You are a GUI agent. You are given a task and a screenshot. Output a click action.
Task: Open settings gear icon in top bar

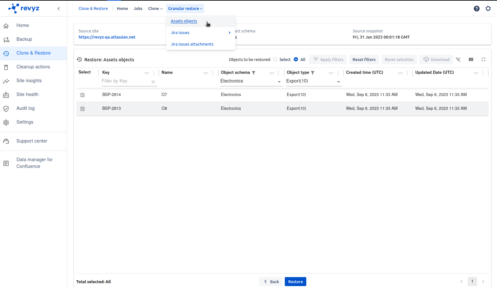[x=488, y=9]
